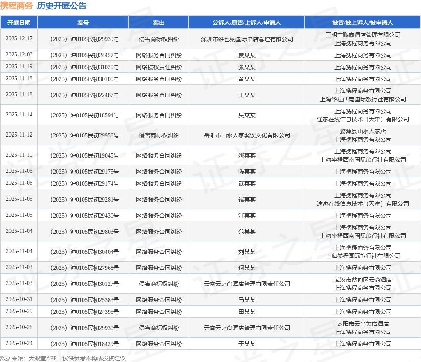Viewport: 421px width, 362px height.
Task: Click defendant 婺源县山水人家店
Action: (363, 131)
